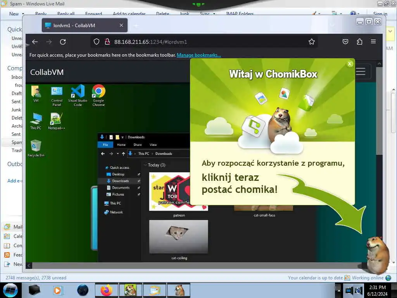Click This PC in the explorer breadcrumb
The height and width of the screenshot is (298, 397).
143,154
